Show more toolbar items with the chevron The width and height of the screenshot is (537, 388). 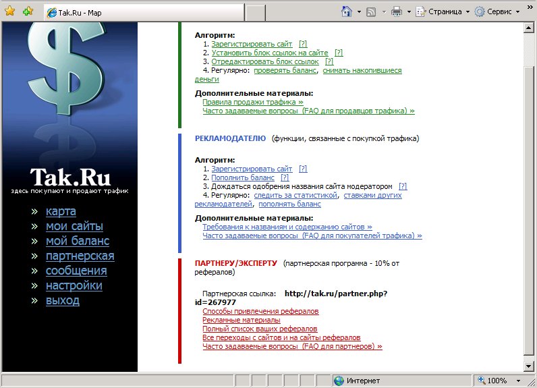coord(530,7)
